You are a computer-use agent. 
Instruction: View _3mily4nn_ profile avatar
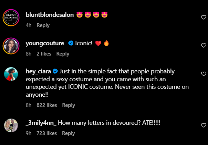(11, 125)
